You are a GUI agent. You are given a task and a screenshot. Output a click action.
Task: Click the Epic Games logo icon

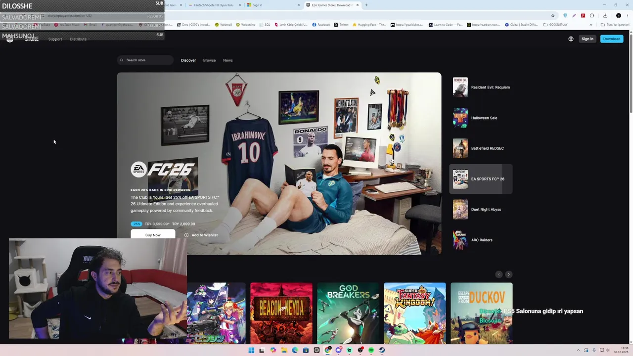pos(10,39)
